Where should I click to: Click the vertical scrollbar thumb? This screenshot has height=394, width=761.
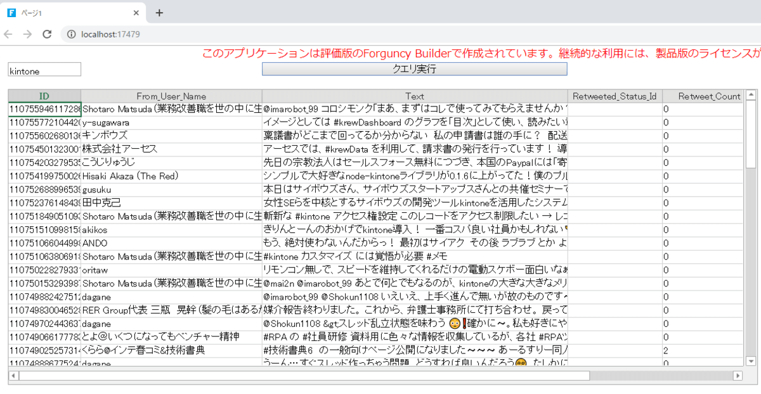pos(751,134)
